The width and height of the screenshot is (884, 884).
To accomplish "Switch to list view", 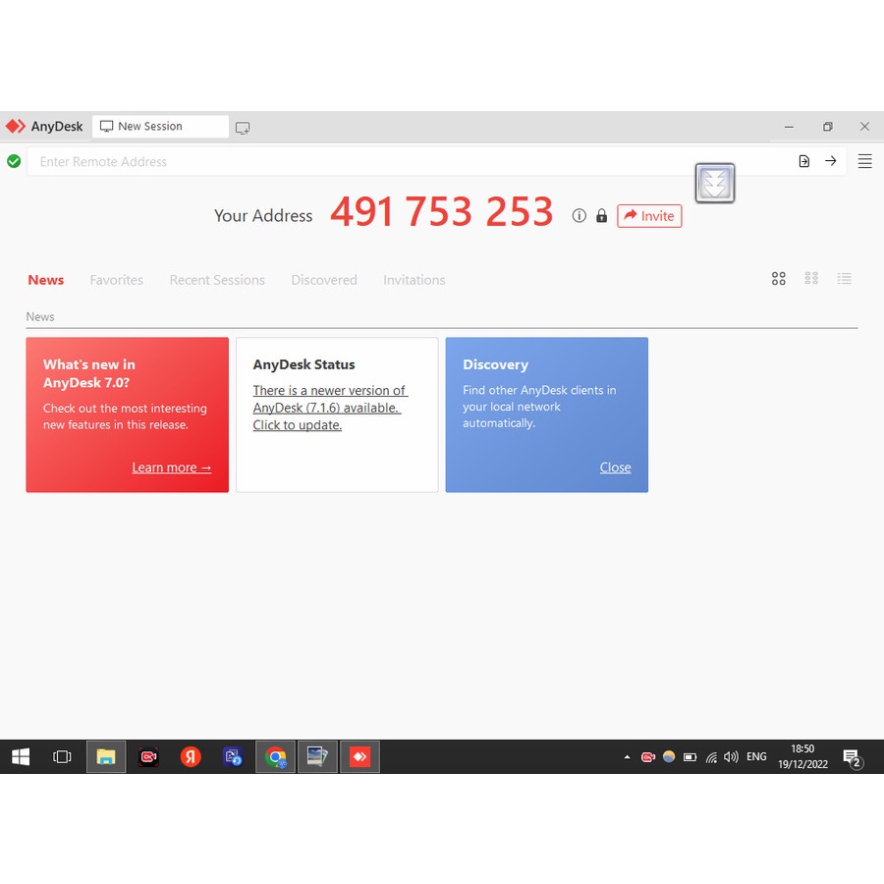I will click(844, 279).
